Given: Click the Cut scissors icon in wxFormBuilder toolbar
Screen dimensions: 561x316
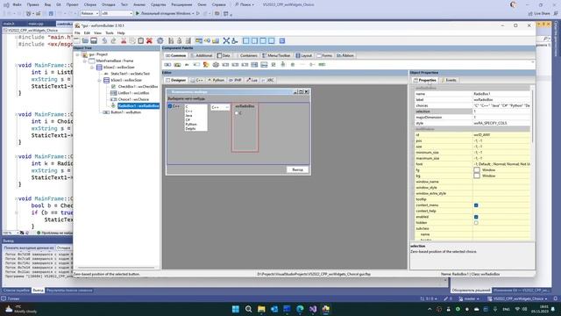Looking at the screenshot, I should click(x=124, y=41).
